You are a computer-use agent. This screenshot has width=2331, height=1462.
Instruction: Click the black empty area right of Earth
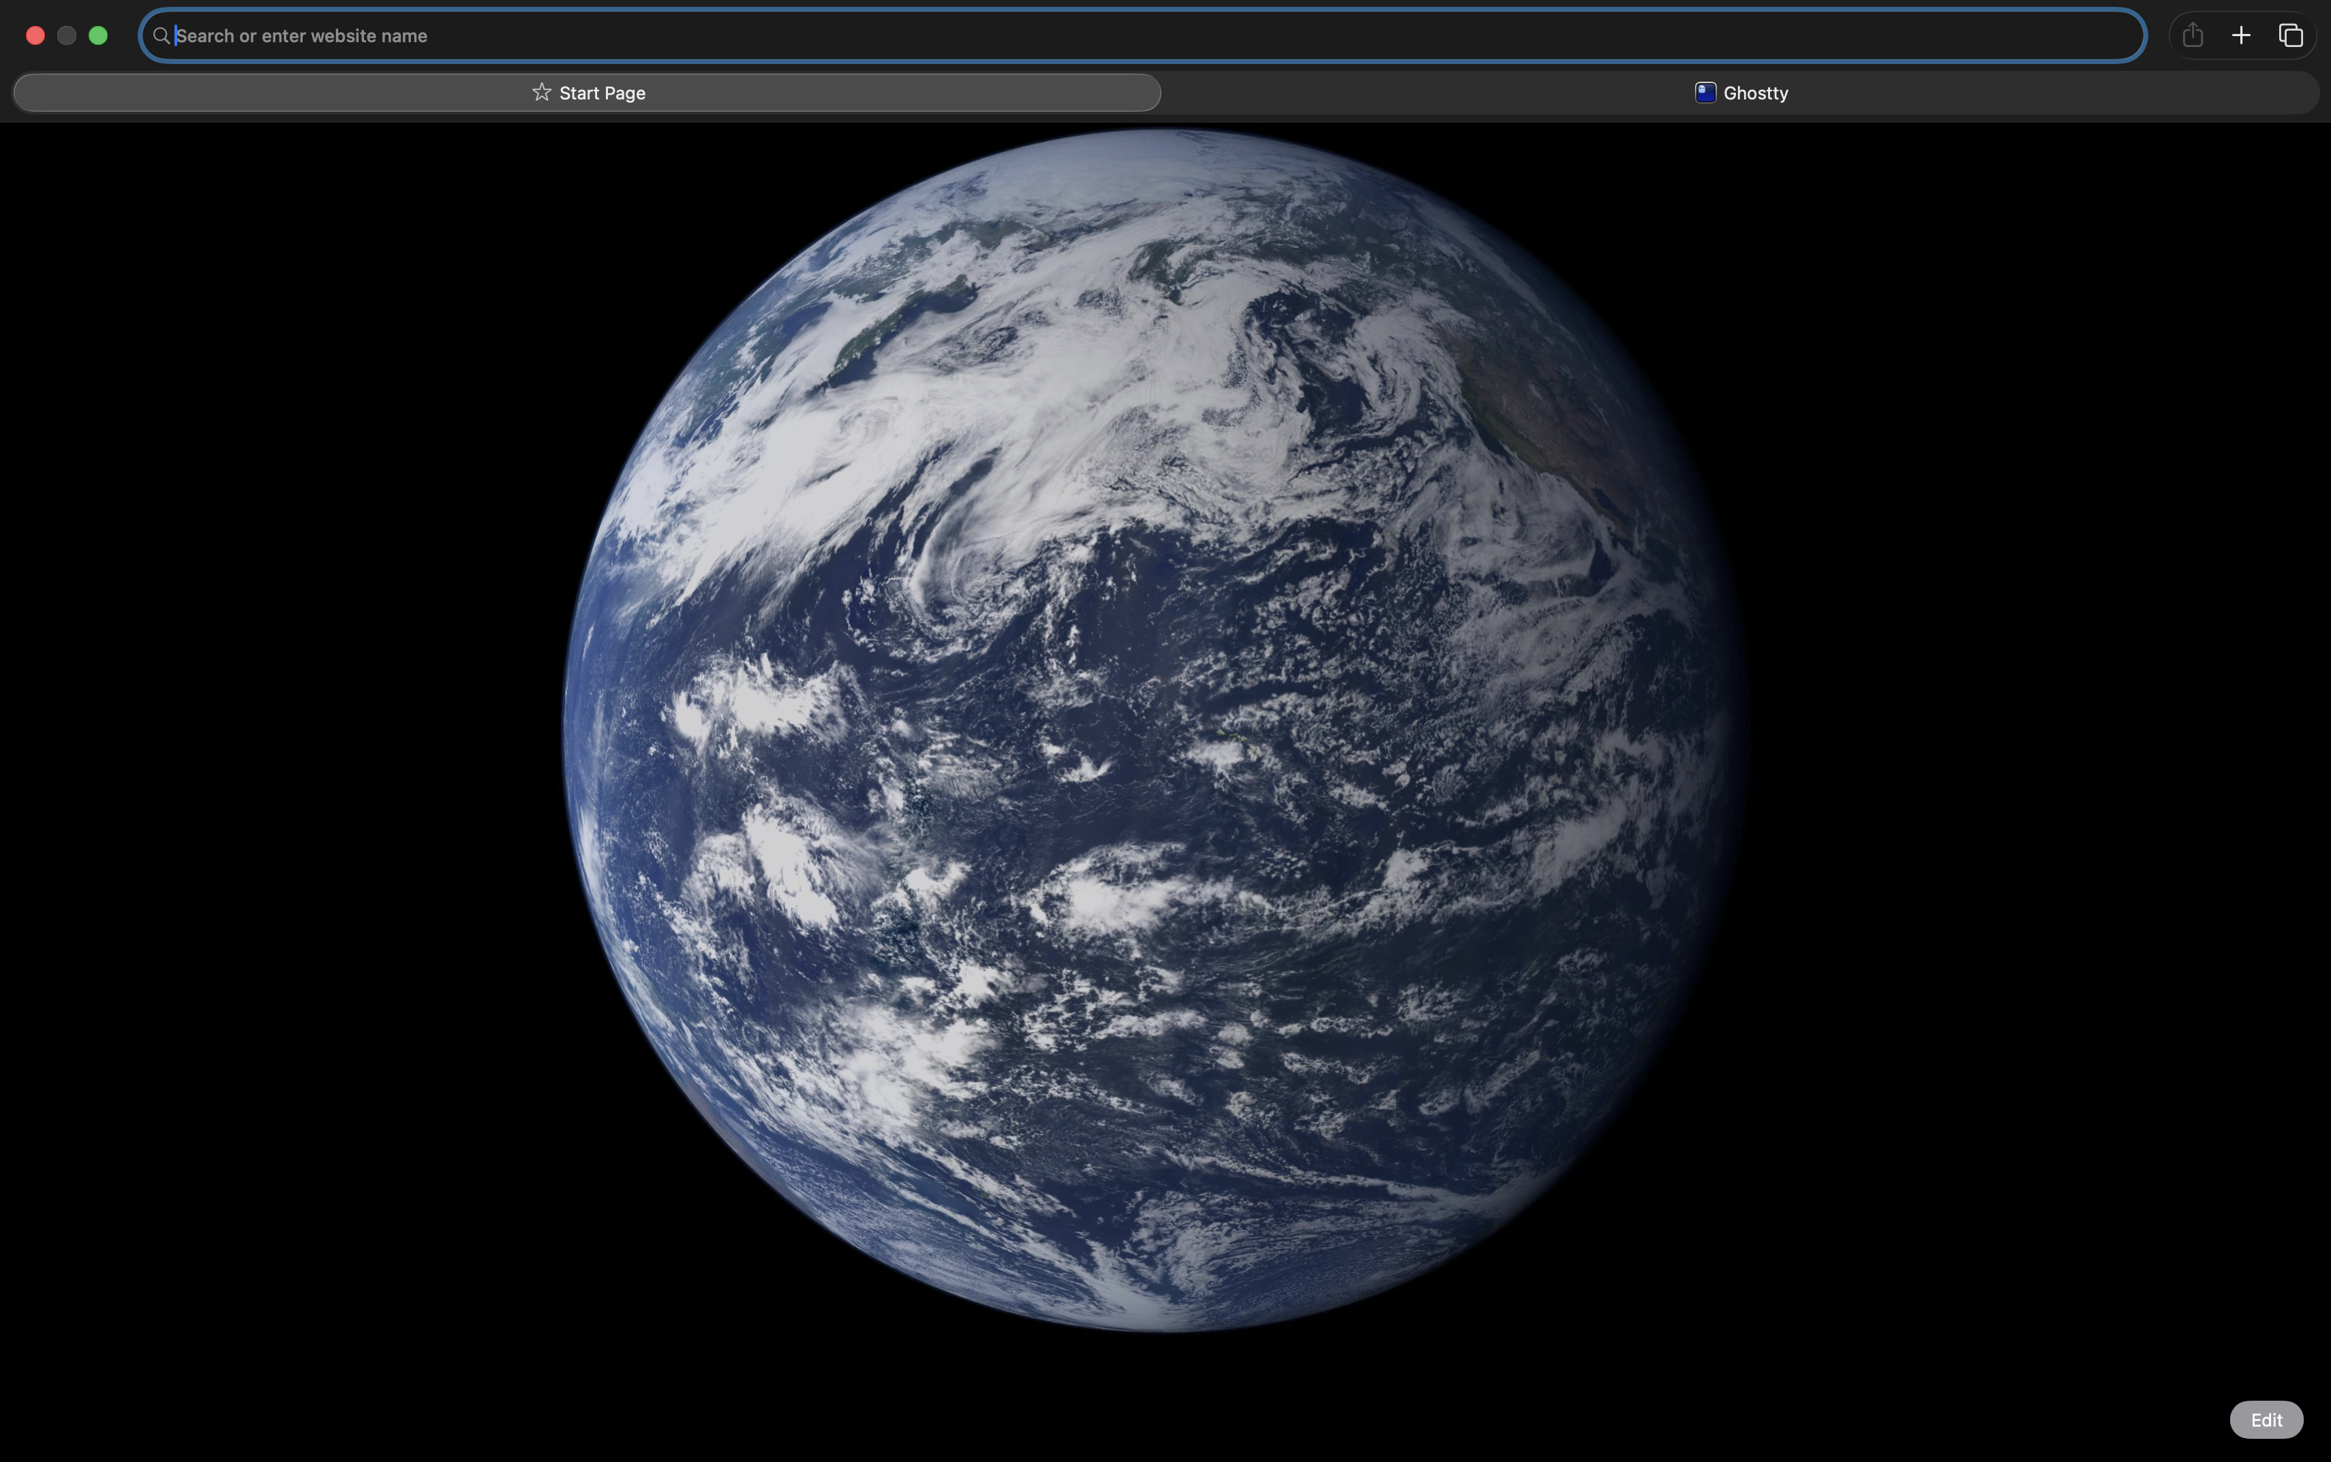[2031, 735]
